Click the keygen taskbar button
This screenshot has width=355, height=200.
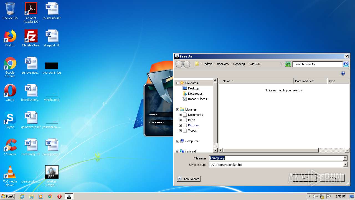click(x=69, y=196)
